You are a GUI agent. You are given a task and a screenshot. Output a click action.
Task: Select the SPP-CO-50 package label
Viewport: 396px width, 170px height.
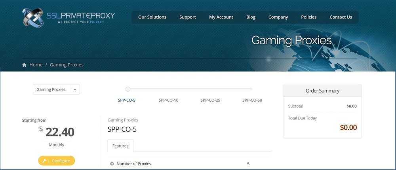tap(252, 100)
